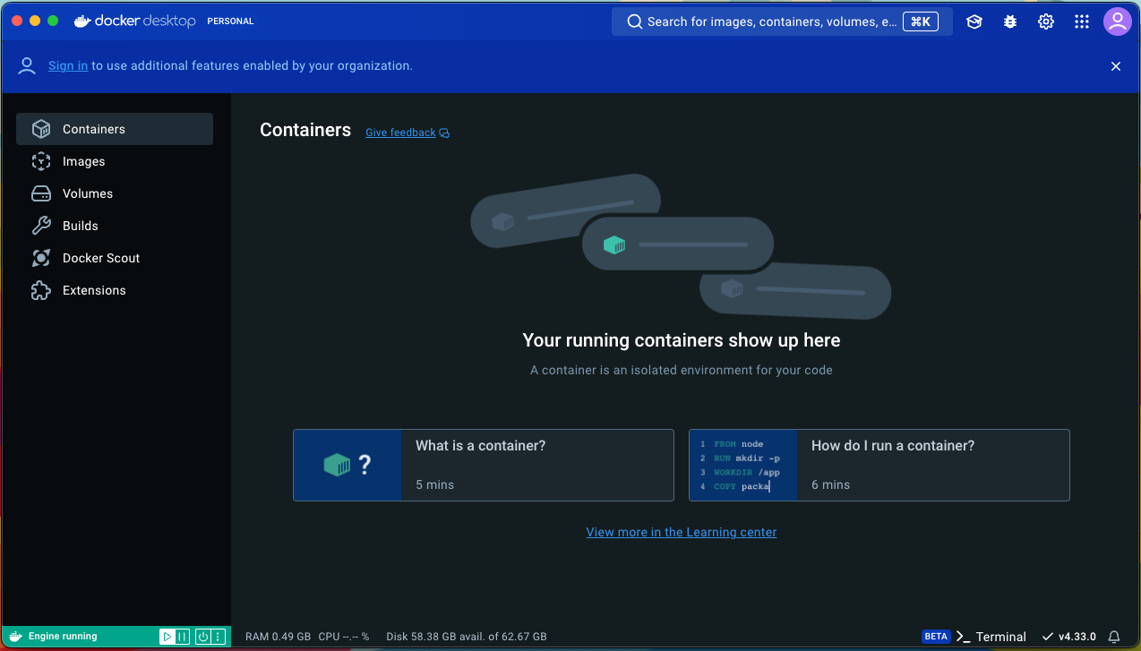Click the Docker whale logo in header

coord(82,21)
